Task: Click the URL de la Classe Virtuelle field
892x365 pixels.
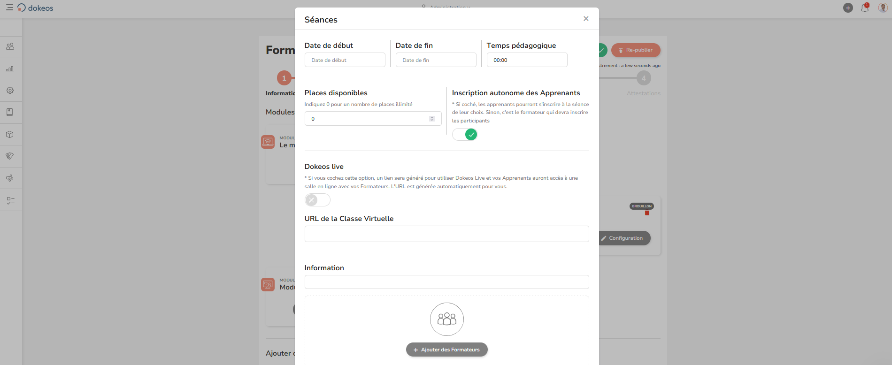Action: [446, 234]
